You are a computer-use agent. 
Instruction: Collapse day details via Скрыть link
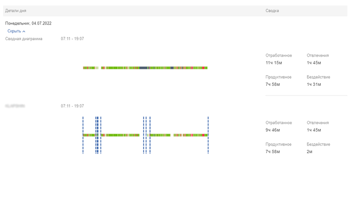14,31
